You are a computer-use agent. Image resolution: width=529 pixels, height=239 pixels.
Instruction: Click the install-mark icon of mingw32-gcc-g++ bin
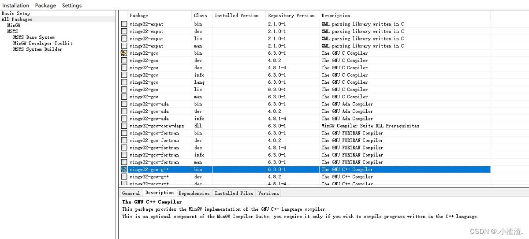[x=124, y=169]
